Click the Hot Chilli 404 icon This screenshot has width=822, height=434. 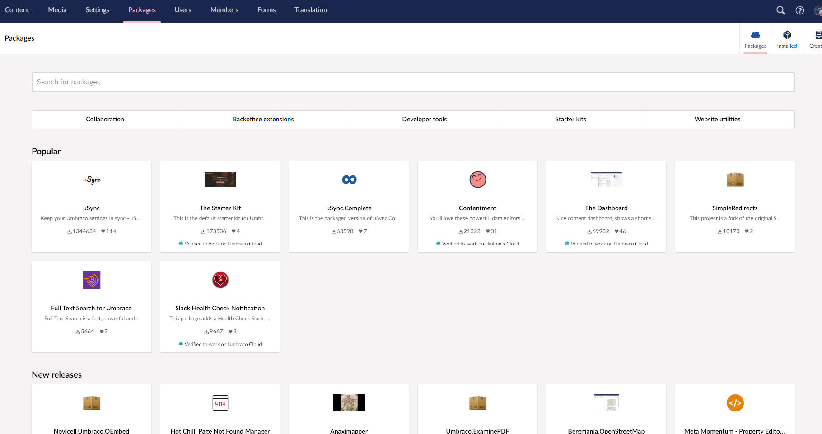[220, 403]
